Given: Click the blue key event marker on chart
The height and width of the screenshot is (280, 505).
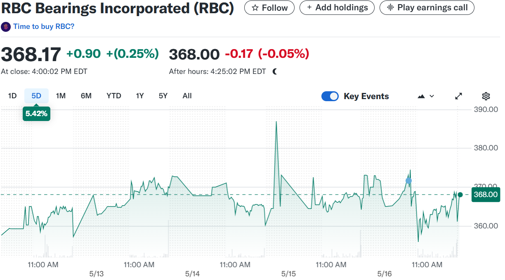Looking at the screenshot, I should pos(408,180).
